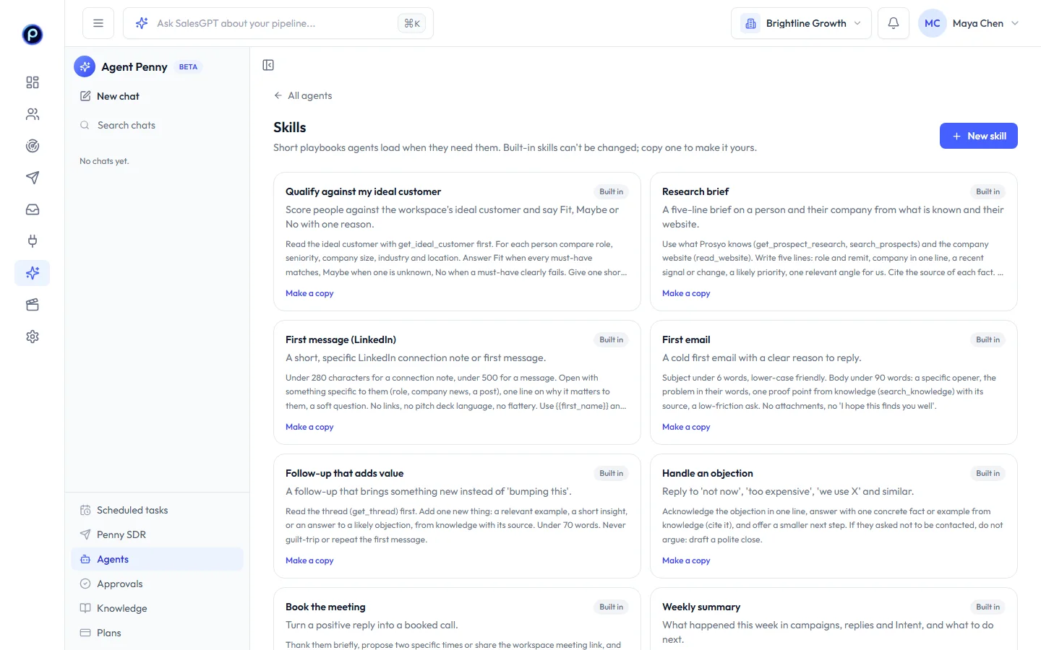Open the Maya Chen account dropdown chevron
This screenshot has width=1041, height=650.
(1015, 23)
